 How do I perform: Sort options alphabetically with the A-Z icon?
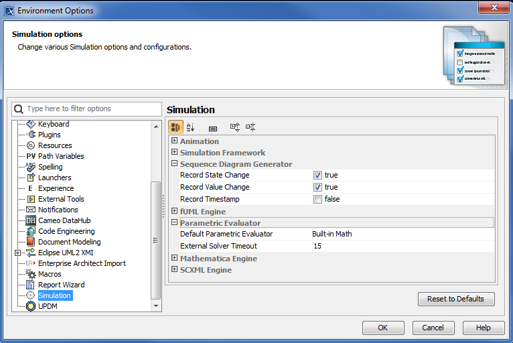pyautogui.click(x=190, y=127)
